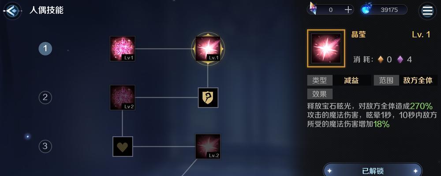Select the dimmed Lv2 snowflake skill
The height and width of the screenshot is (176, 441).
(122, 97)
